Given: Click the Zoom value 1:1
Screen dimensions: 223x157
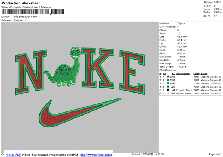Looking at the screenshot, I should pos(216,16).
